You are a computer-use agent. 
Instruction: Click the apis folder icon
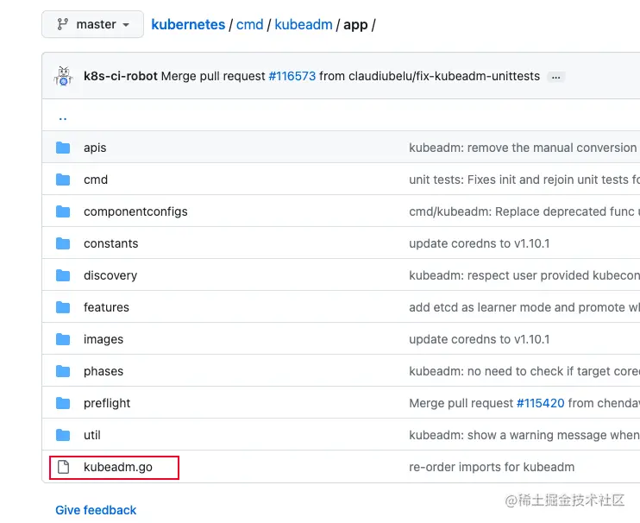point(63,148)
